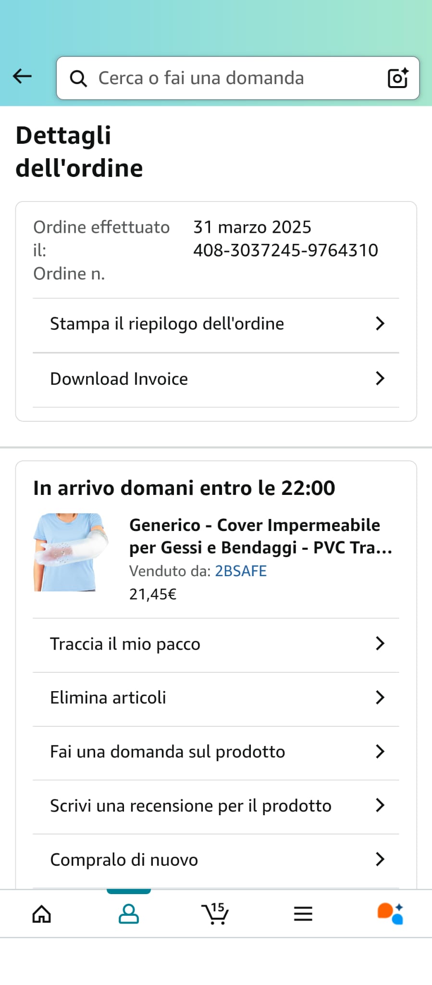The height and width of the screenshot is (985, 432).
Task: Open the shopping cart with 15 items
Action: [215, 913]
